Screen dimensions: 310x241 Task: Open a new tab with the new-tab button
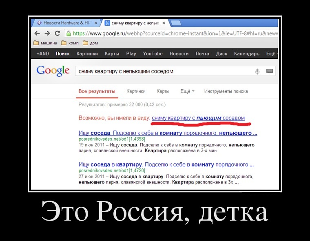pyautogui.click(x=175, y=23)
